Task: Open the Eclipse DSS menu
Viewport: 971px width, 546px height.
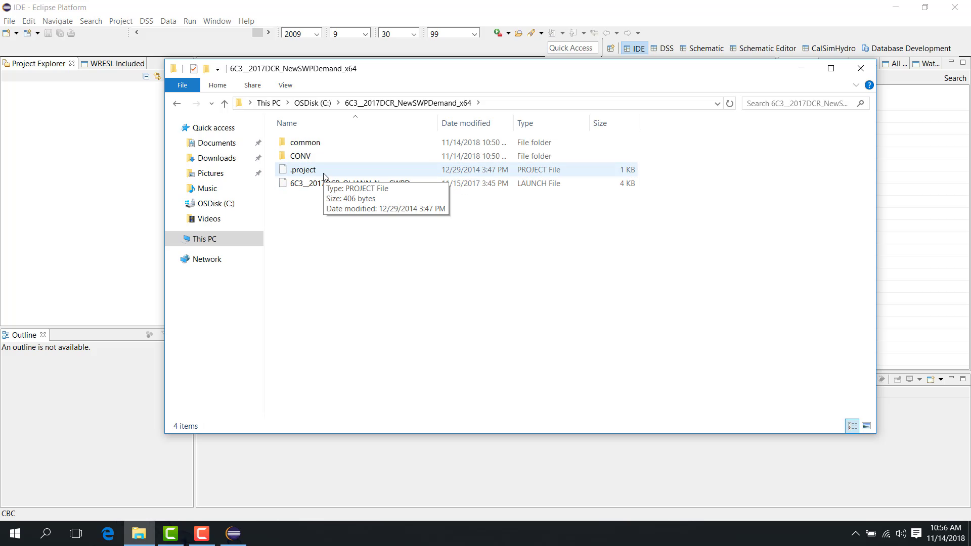Action: coord(146,21)
